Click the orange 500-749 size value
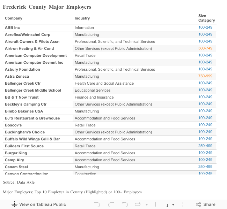Image resolution: width=227 pixels, height=209 pixels. point(205,48)
